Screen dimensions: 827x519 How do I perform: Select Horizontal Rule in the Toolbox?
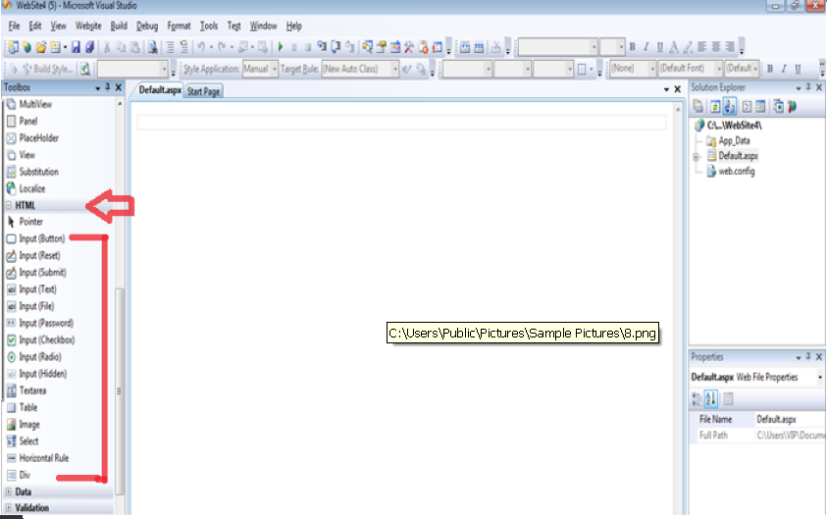(x=38, y=458)
